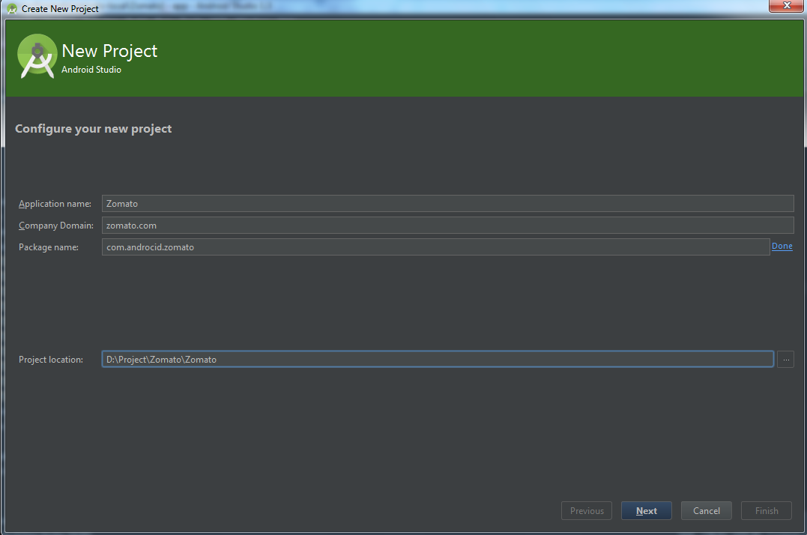Image resolution: width=807 pixels, height=535 pixels.
Task: Click the "Application name:" label
Action: tap(55, 204)
